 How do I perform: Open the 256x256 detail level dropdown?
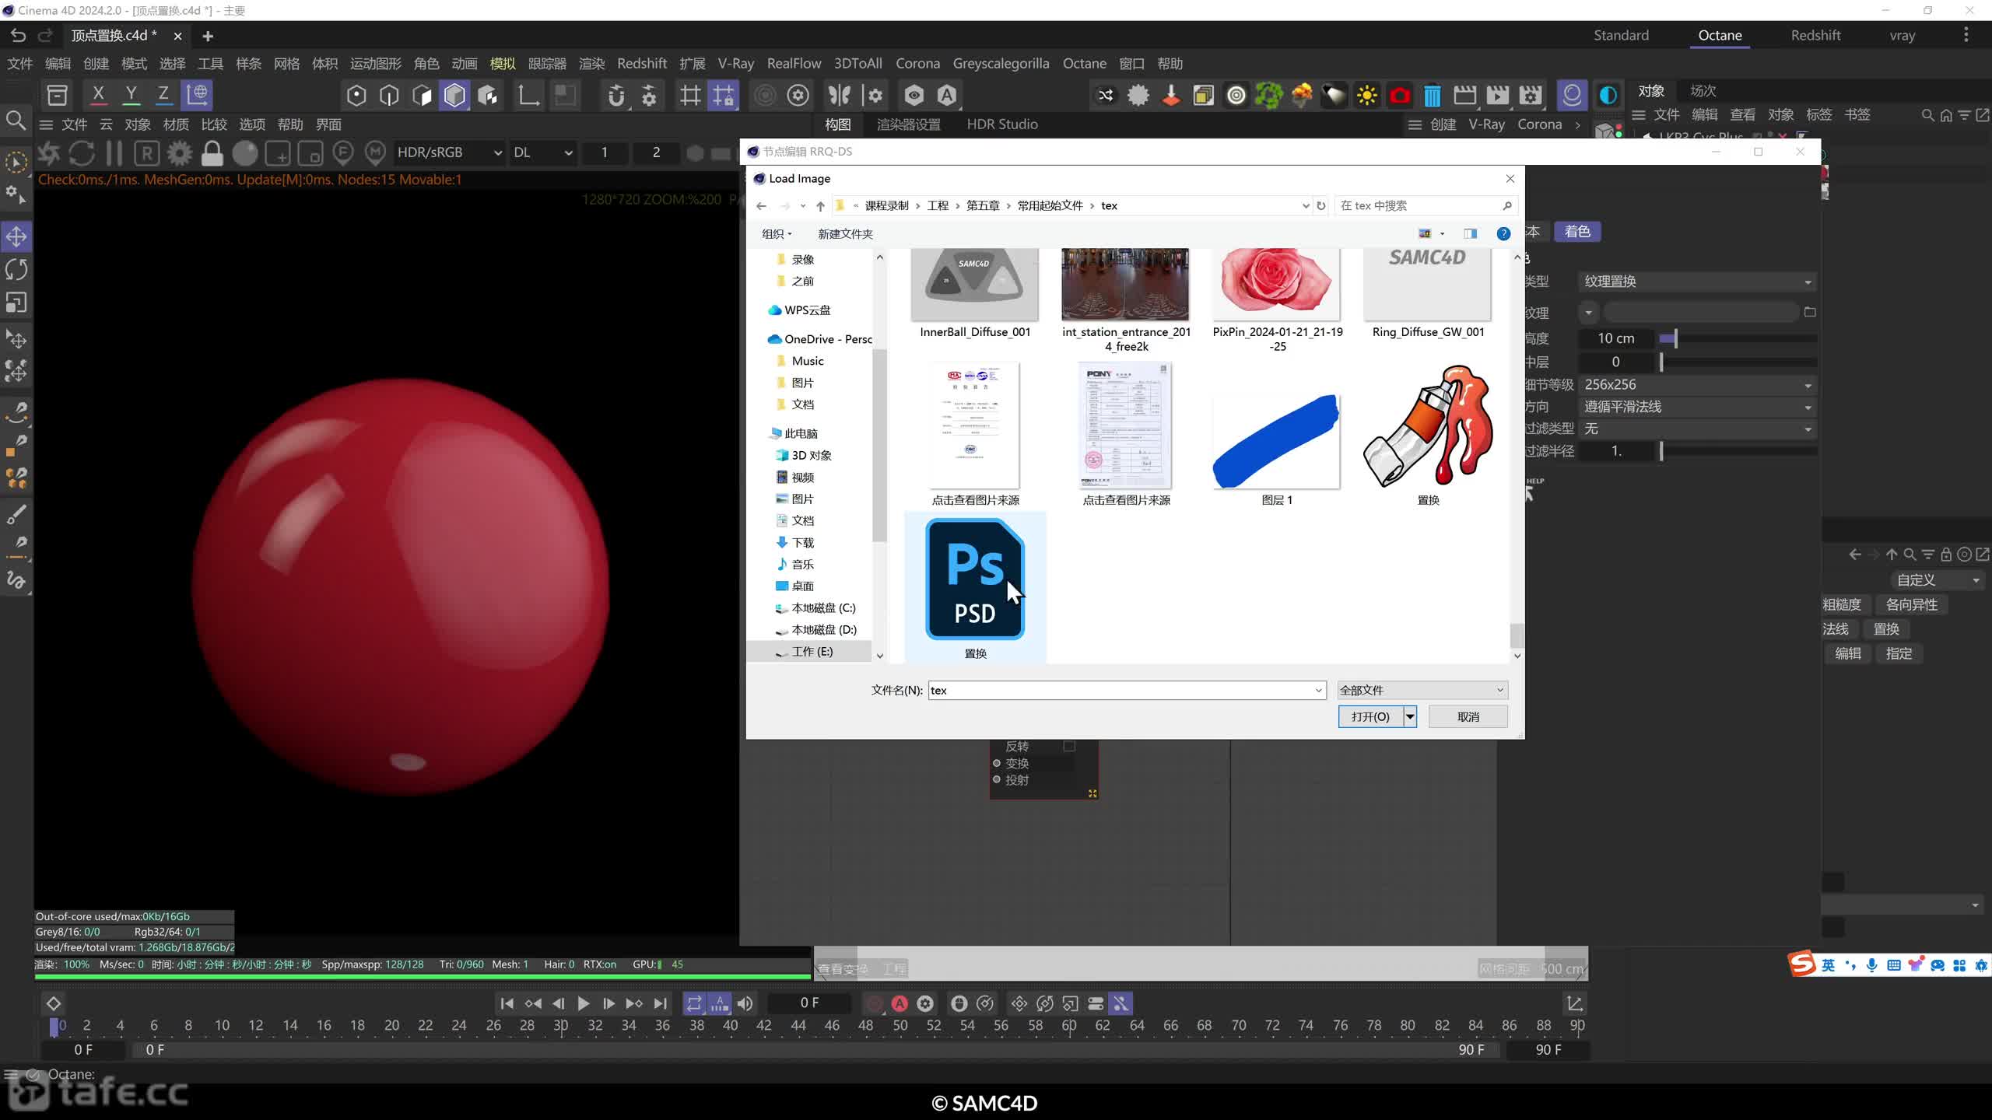[x=1698, y=384]
